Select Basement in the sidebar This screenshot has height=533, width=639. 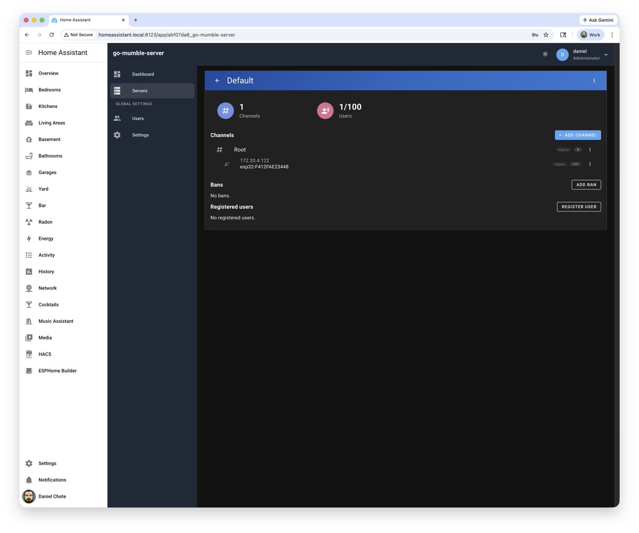click(x=63, y=140)
